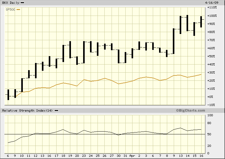Click the last date label 16 on axis
225x159 pixels.
click(201, 156)
